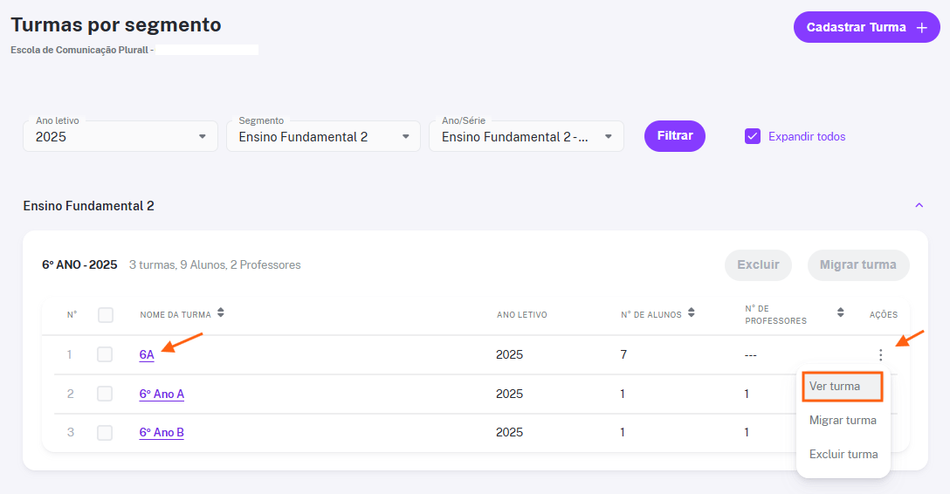This screenshot has height=494, width=950.
Task: Open the 6° Ano B class link
Action: (162, 432)
